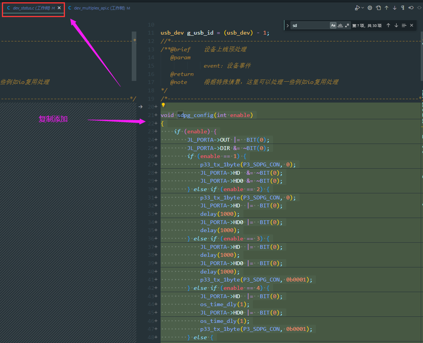The height and width of the screenshot is (343, 423).
Task: Click the revert change arrow beside line 20
Action: pos(140,107)
